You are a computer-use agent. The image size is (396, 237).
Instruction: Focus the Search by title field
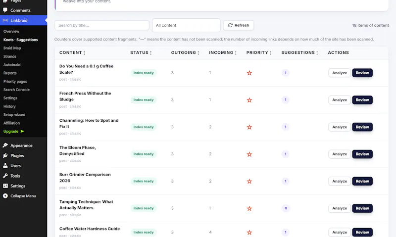click(x=102, y=25)
